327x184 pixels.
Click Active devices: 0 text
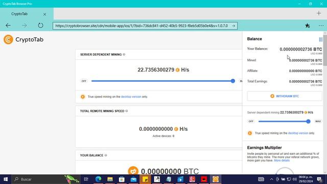163,136
